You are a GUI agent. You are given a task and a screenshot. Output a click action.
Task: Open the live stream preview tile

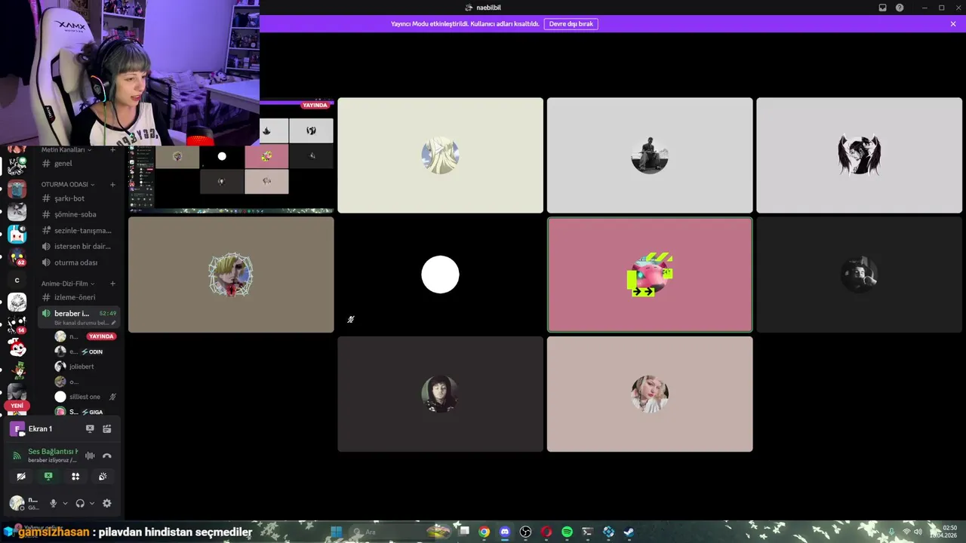[231, 155]
